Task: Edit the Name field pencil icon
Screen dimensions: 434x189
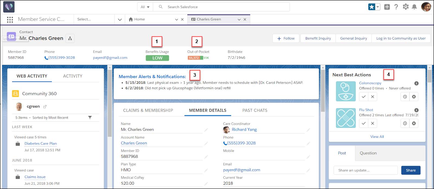Action: pos(206,130)
